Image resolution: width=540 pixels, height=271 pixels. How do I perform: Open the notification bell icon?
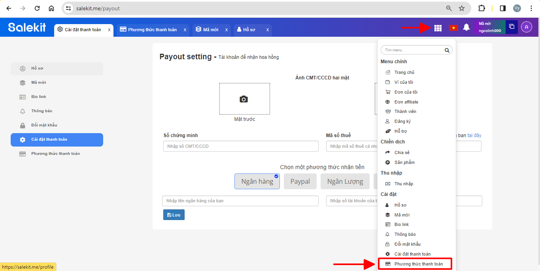[466, 27]
